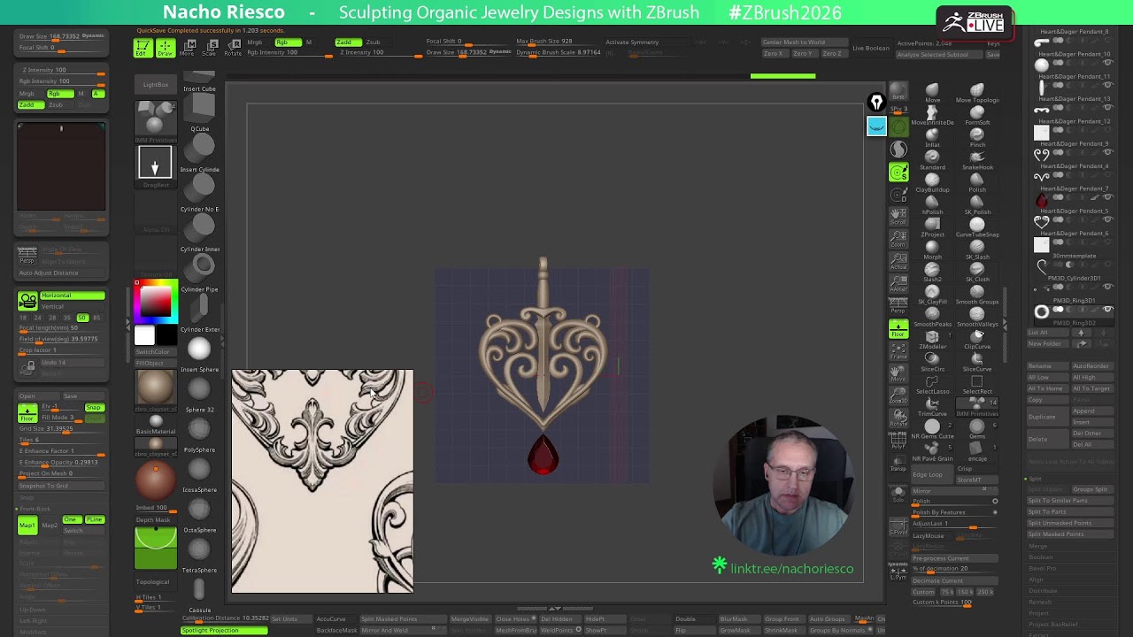Select the SnakeHook brush

click(x=977, y=159)
